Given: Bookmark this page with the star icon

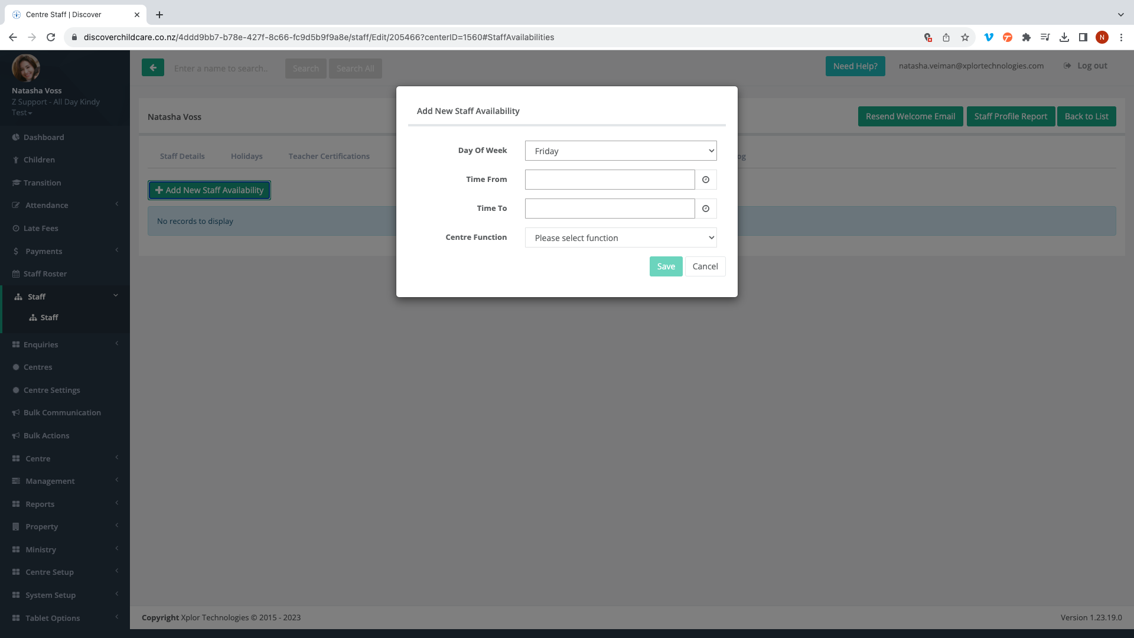Looking at the screenshot, I should pos(965,37).
